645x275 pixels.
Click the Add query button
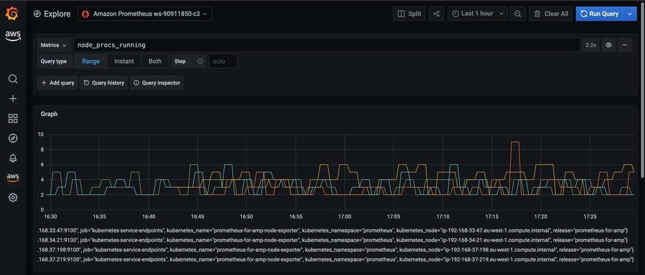(x=57, y=83)
